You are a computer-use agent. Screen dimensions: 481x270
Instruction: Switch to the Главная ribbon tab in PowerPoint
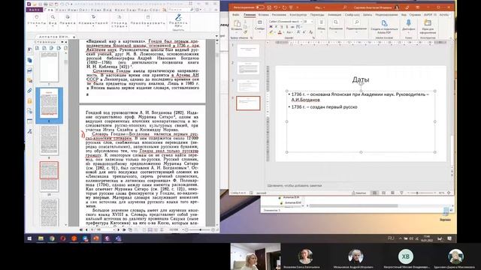250,15
